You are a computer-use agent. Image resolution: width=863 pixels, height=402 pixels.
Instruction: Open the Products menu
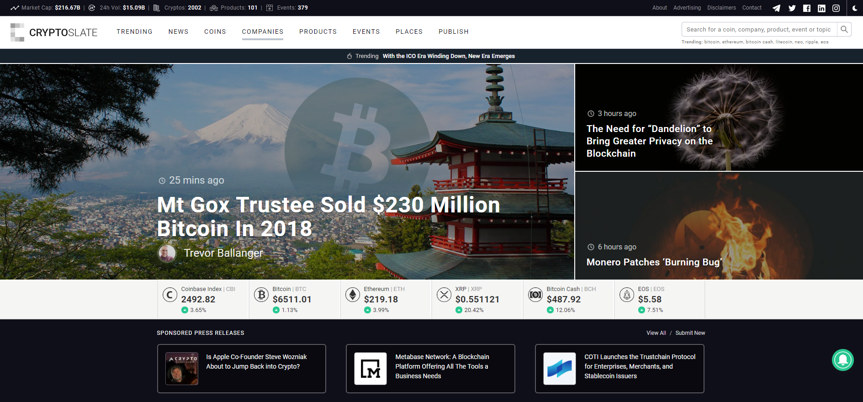point(318,32)
